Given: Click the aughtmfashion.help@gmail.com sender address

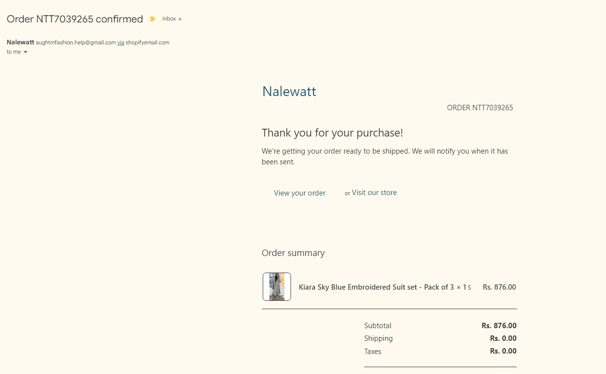Looking at the screenshot, I should [76, 42].
